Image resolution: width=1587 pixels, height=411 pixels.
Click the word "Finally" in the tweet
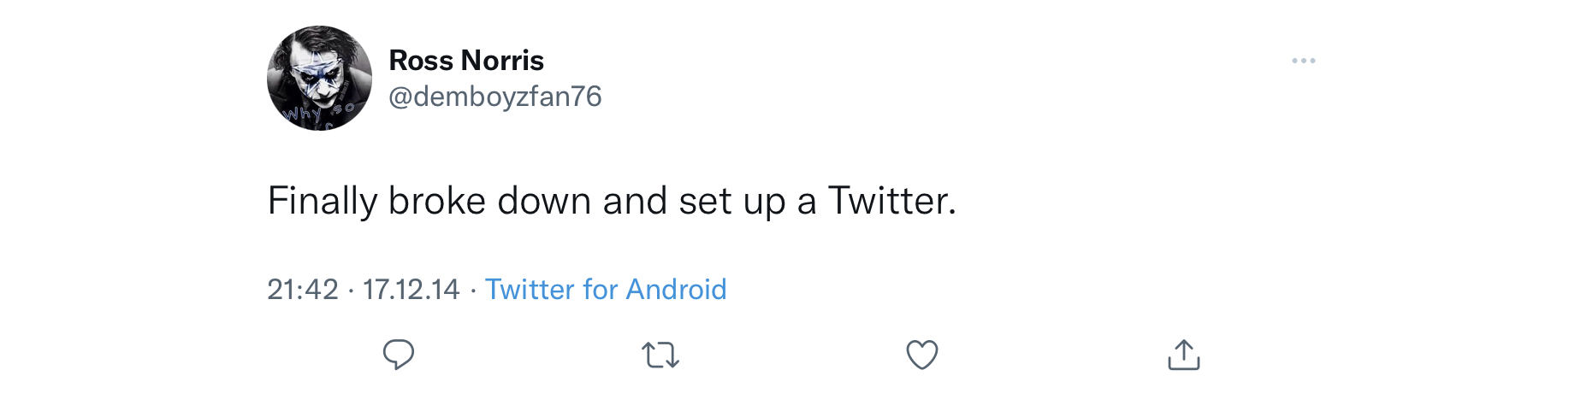323,201
